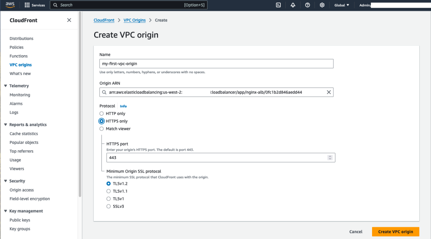431x239 pixels.
Task: Select the Match viewer protocol option
Action: coord(101,129)
